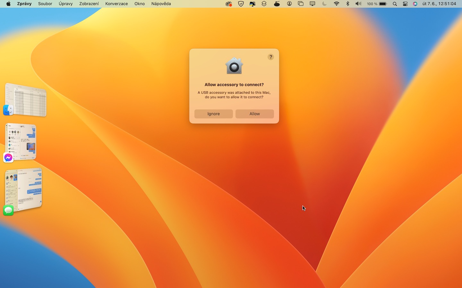Click the Finder app icon in Stage Manager

pos(8,110)
